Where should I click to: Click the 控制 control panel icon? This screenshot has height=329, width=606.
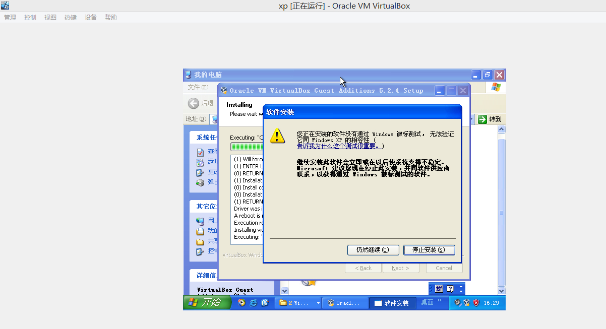click(200, 251)
